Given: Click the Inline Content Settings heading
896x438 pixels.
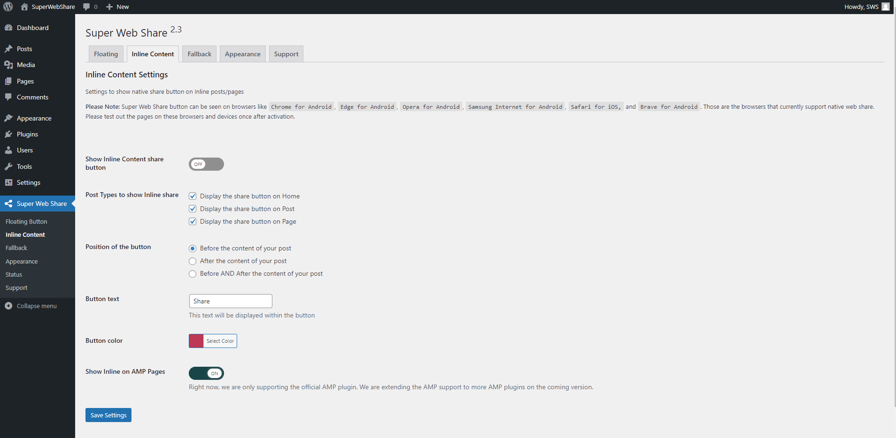Looking at the screenshot, I should (127, 75).
